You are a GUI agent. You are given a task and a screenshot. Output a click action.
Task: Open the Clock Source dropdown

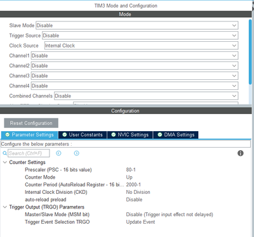(141, 46)
